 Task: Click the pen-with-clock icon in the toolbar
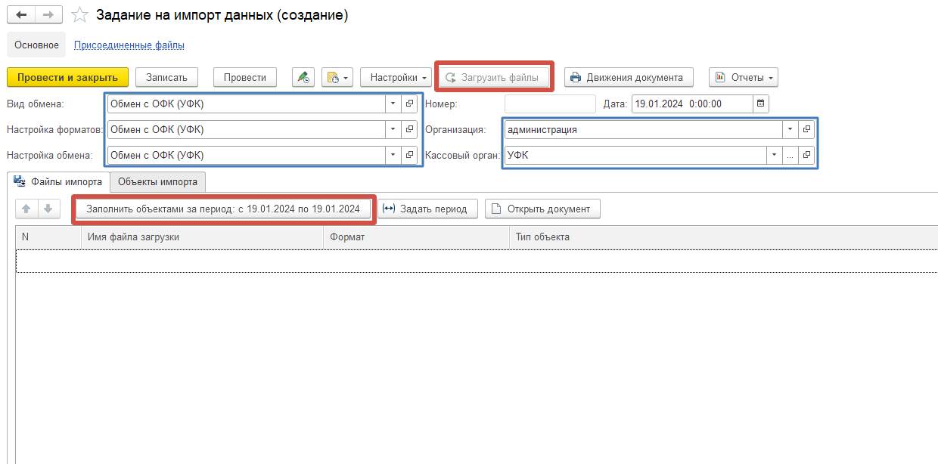(303, 77)
